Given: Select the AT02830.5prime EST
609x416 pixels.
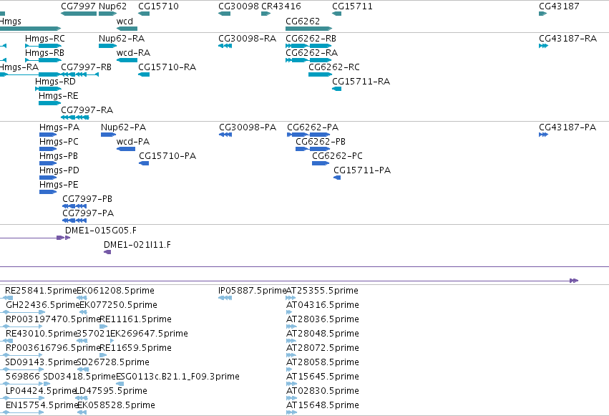Looking at the screenshot, I should 291,398.
